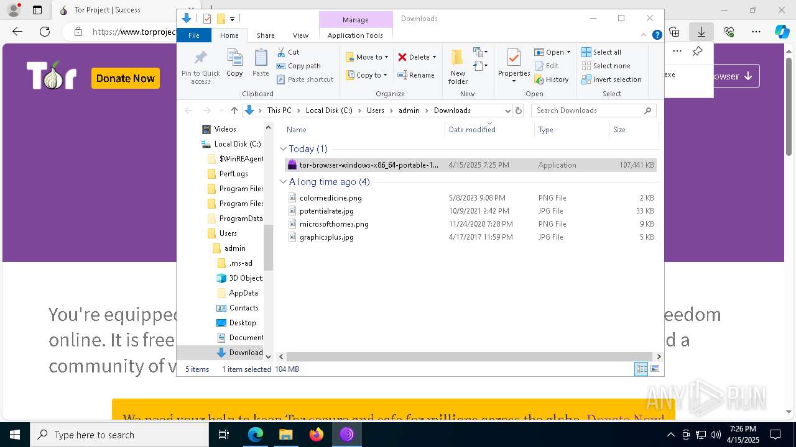Expand Delete options arrow
This screenshot has width=796, height=447.
434,57
